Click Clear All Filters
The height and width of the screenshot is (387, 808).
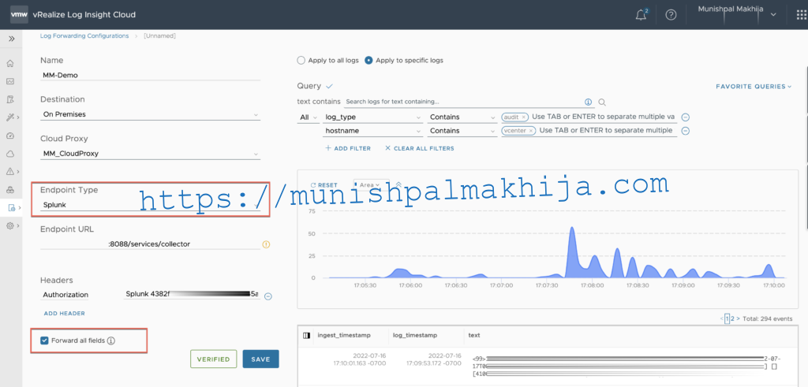tap(420, 148)
